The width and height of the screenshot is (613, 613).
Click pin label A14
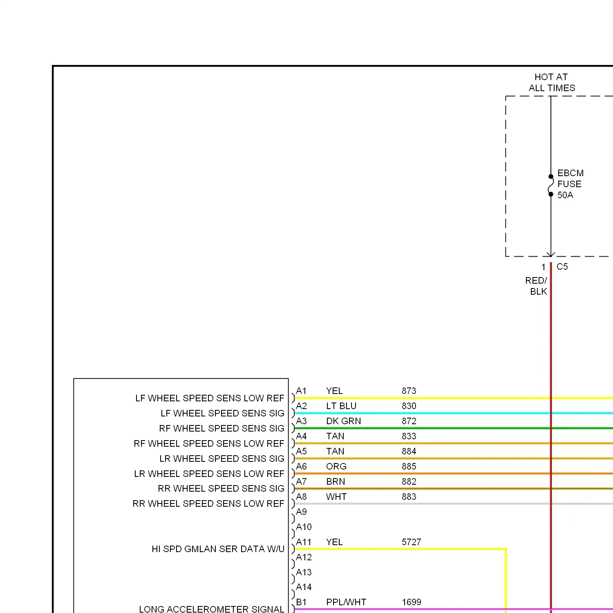304,587
